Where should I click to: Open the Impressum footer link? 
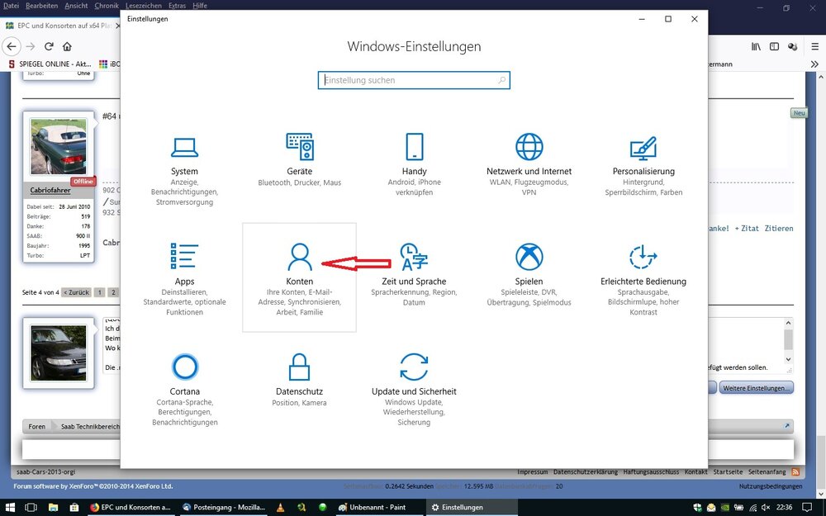pos(532,471)
